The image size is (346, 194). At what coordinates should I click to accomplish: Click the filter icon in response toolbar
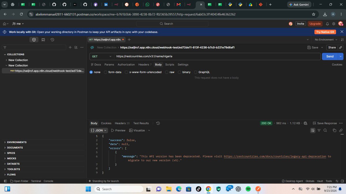pos(319,130)
